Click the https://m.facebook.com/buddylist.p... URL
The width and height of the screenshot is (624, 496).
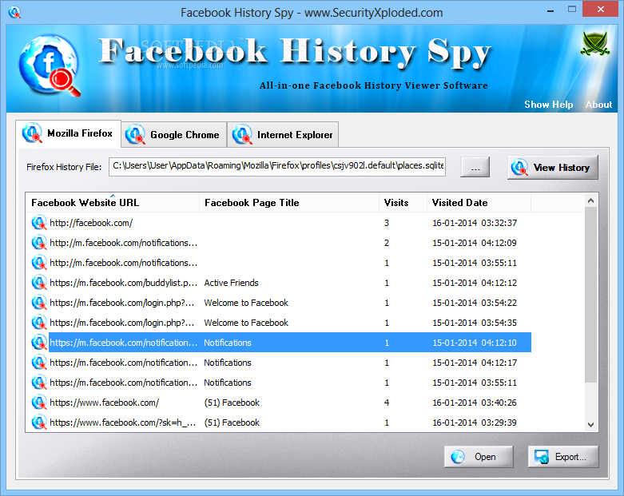pyautogui.click(x=123, y=283)
